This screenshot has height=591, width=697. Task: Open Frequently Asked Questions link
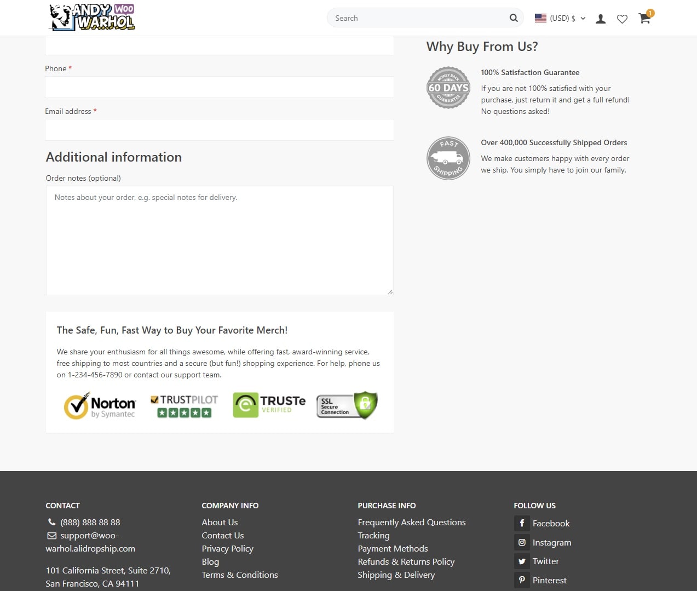click(412, 523)
